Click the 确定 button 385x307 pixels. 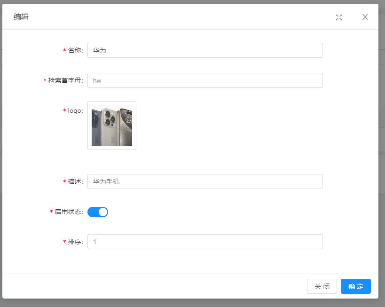(x=355, y=286)
